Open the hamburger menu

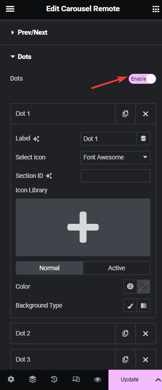click(10, 9)
